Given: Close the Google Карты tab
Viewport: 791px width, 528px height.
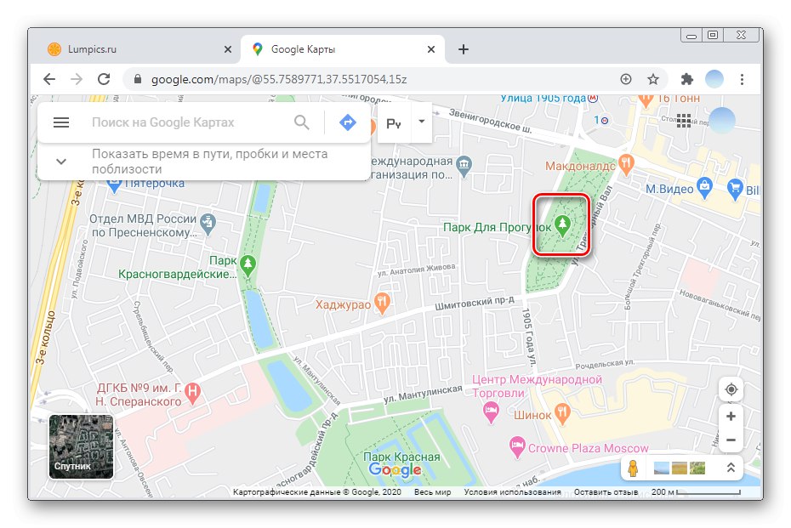Looking at the screenshot, I should coord(431,49).
